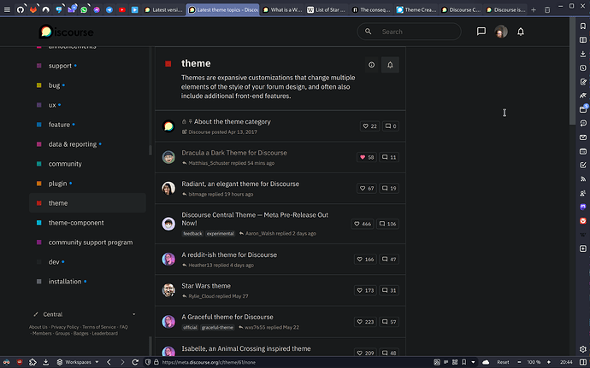Open the Bookmarks panel in the side bar
Viewport: 590px width, 368px height.
coord(583,26)
